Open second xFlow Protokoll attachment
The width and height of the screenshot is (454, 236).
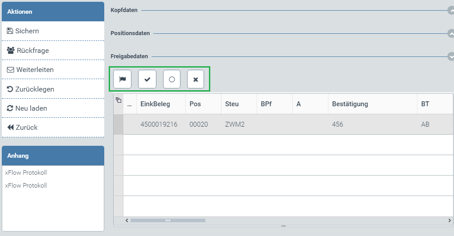pyautogui.click(x=26, y=185)
